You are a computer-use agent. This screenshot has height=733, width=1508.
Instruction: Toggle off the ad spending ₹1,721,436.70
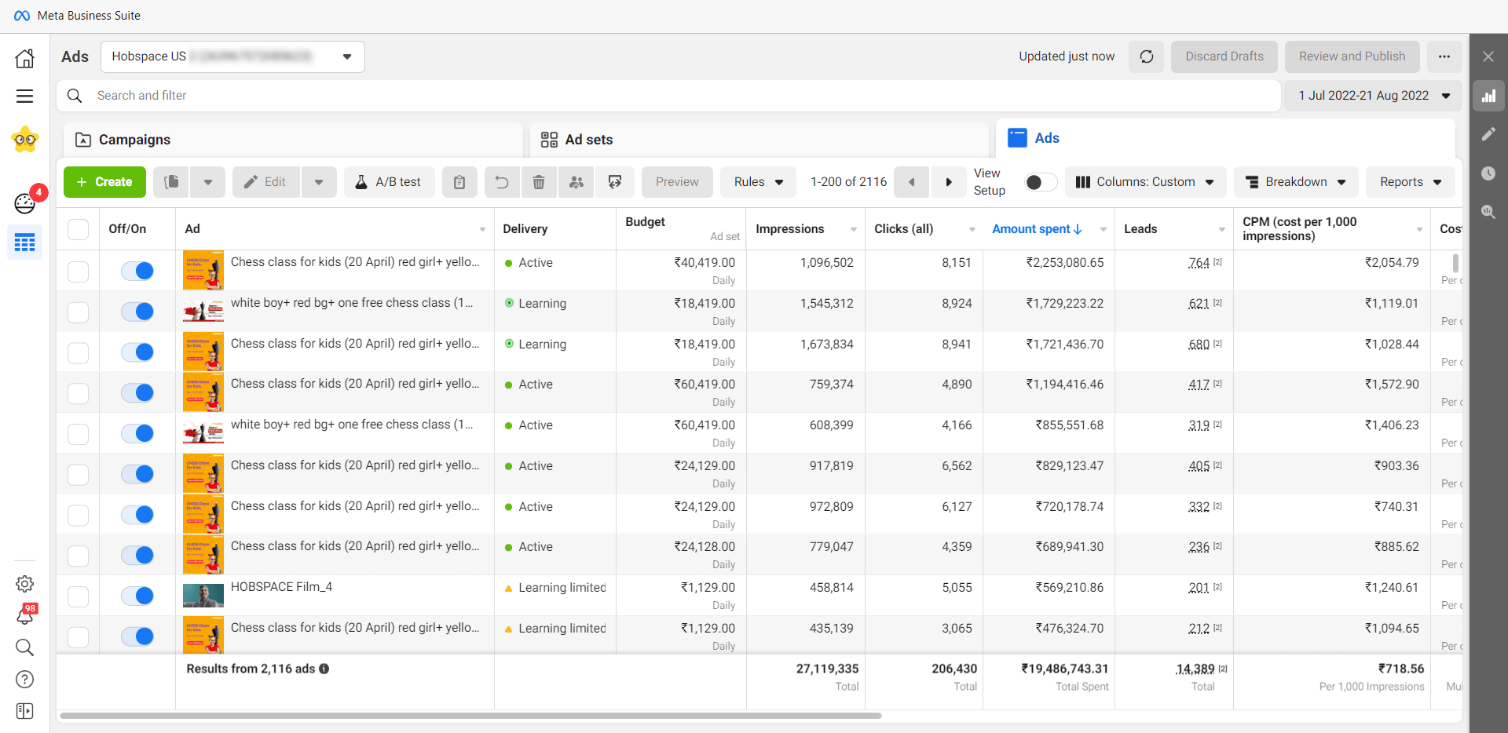click(x=137, y=352)
